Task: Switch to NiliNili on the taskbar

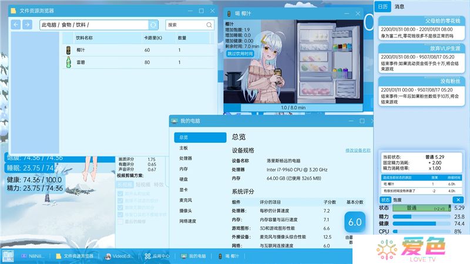Action: 33,256
